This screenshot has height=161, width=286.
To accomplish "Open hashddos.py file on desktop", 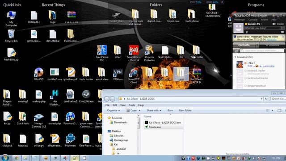I will coord(11,54).
